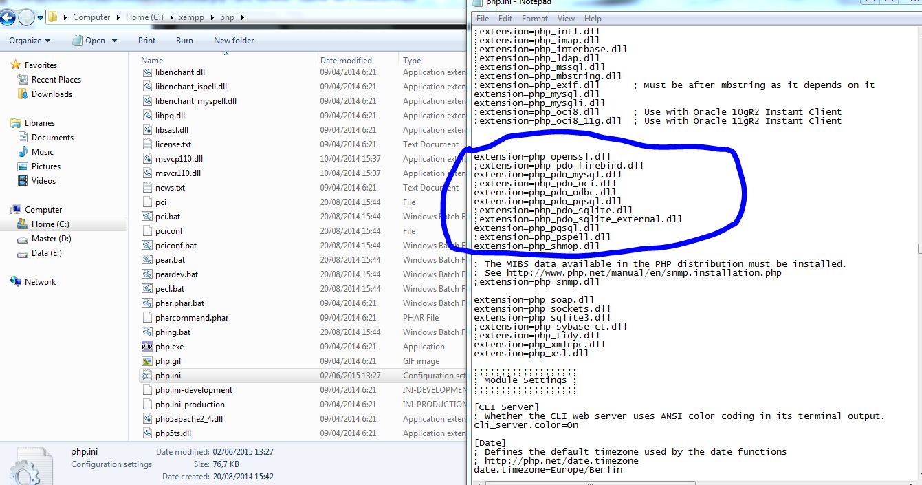This screenshot has width=922, height=485.
Task: Click the Burn button in toolbar
Action: pyautogui.click(x=184, y=41)
